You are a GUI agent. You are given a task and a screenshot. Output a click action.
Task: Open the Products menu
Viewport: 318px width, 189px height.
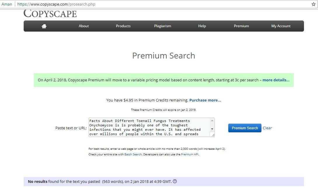123,26
